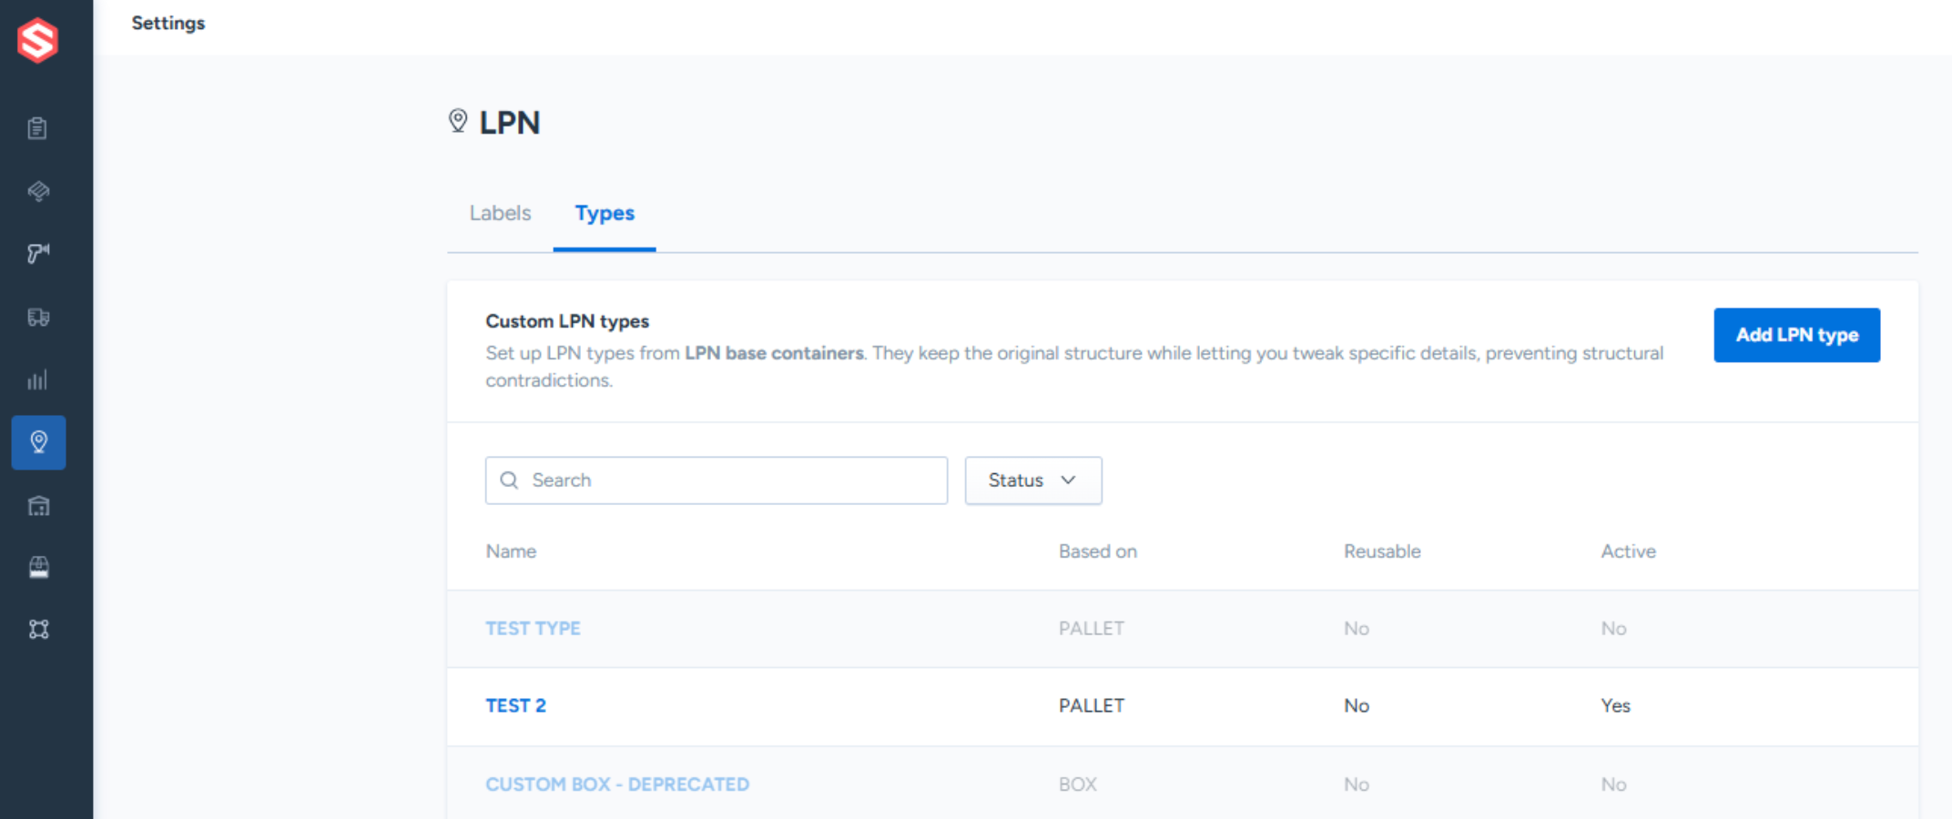Open the CUSTOM BOX - DEPRECATED link
1952x819 pixels.
(x=617, y=784)
